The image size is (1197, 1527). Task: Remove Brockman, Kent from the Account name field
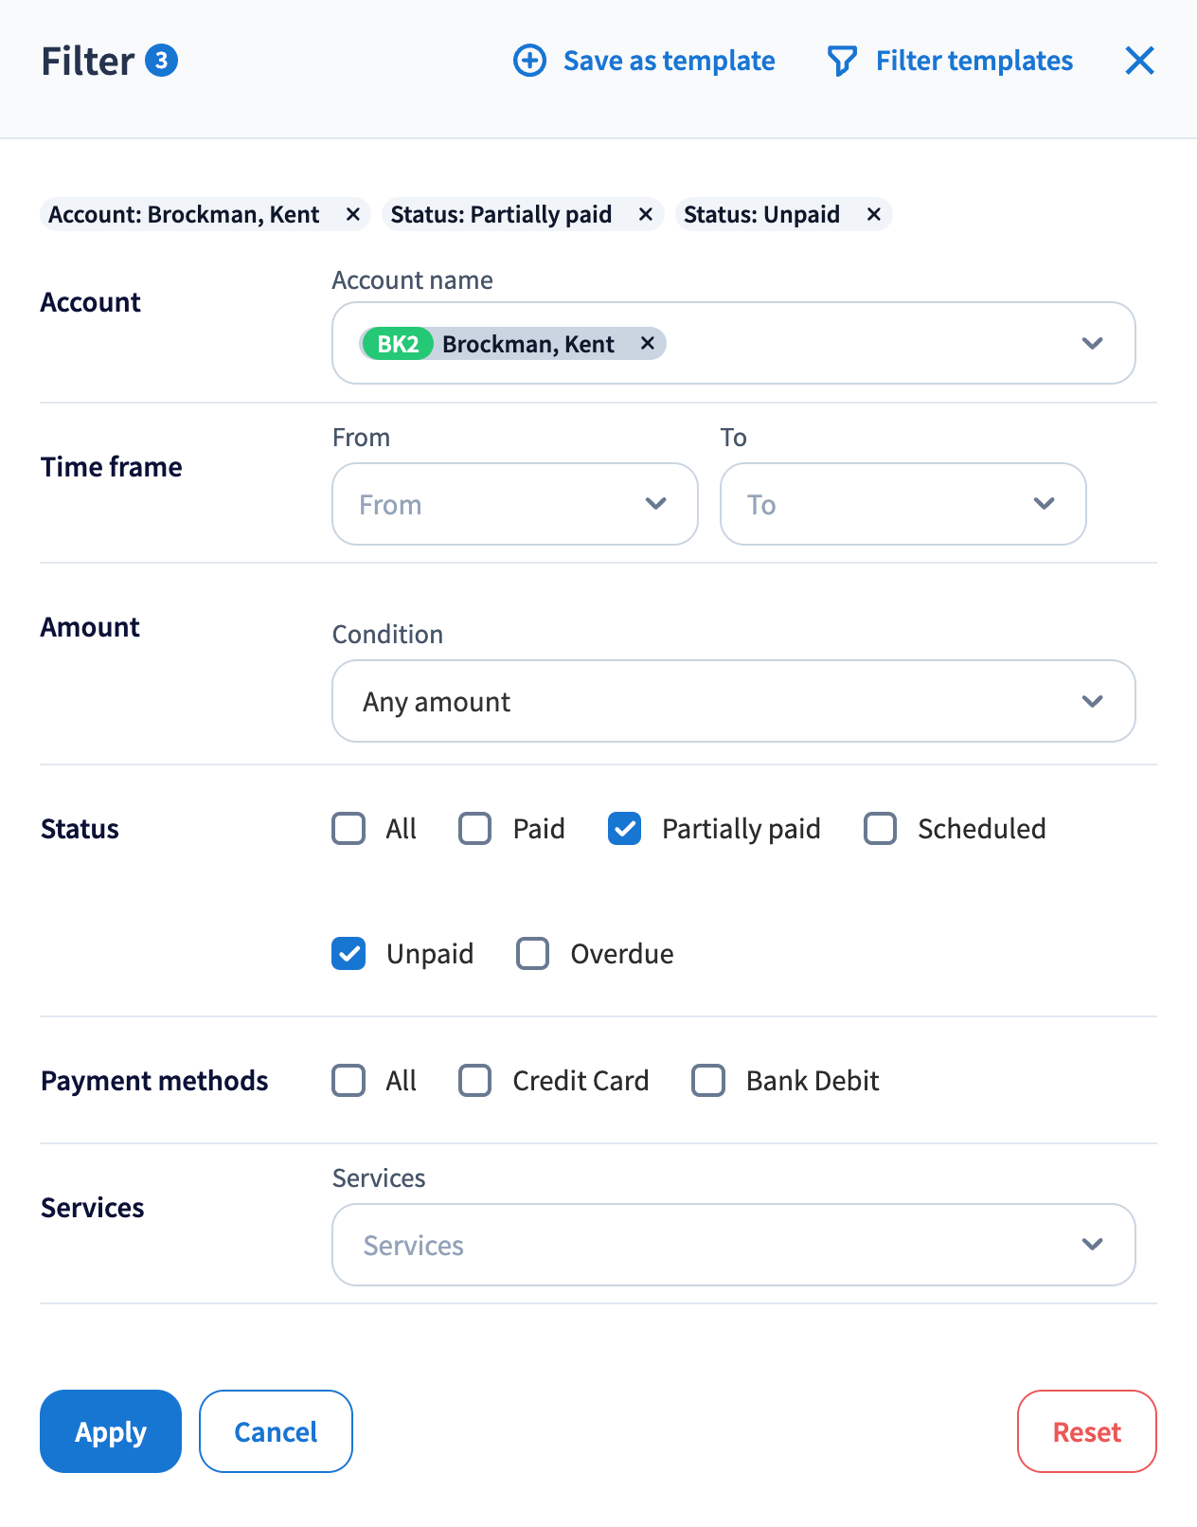click(x=648, y=344)
